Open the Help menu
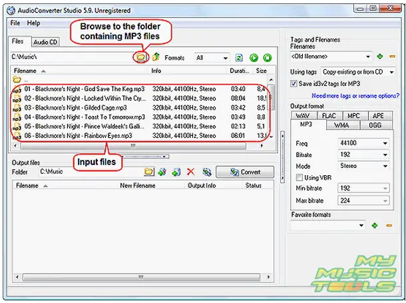The height and width of the screenshot is (303, 406). pos(34,23)
